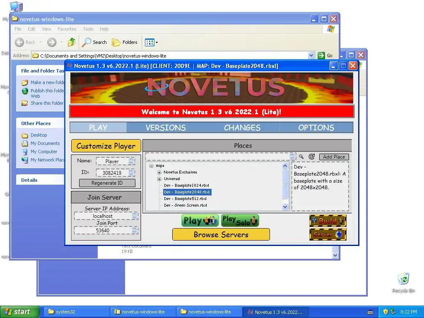The height and width of the screenshot is (318, 424).
Task: Click Share this folder task
Action: (x=43, y=103)
